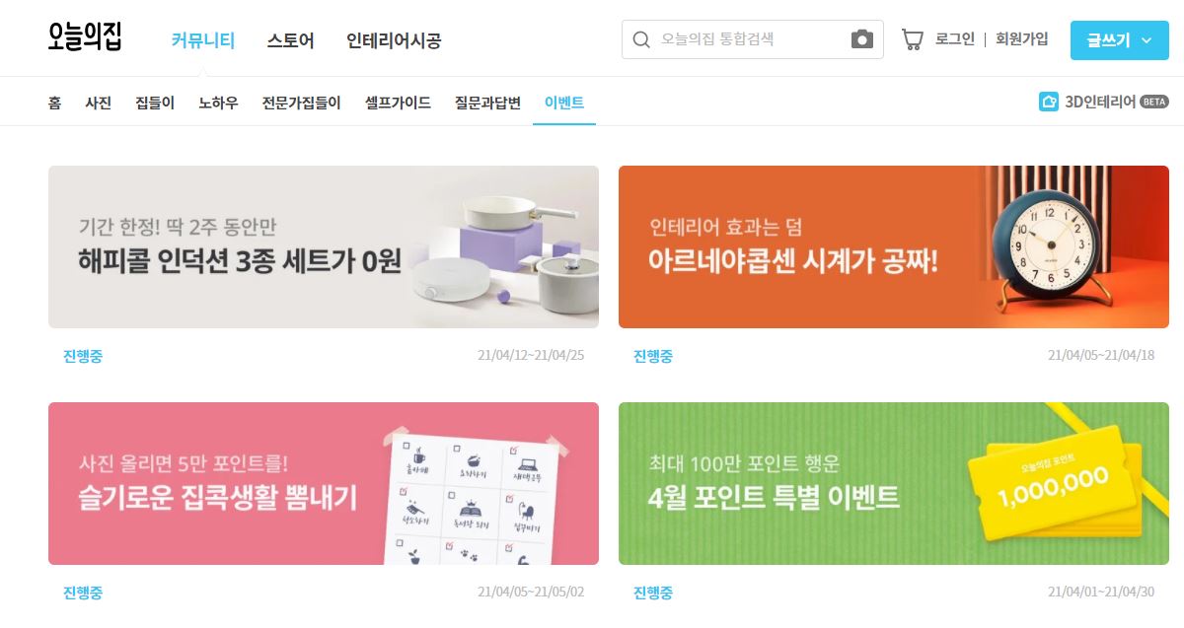The width and height of the screenshot is (1184, 628).
Task: Click the 로그인 link
Action: 954,39
